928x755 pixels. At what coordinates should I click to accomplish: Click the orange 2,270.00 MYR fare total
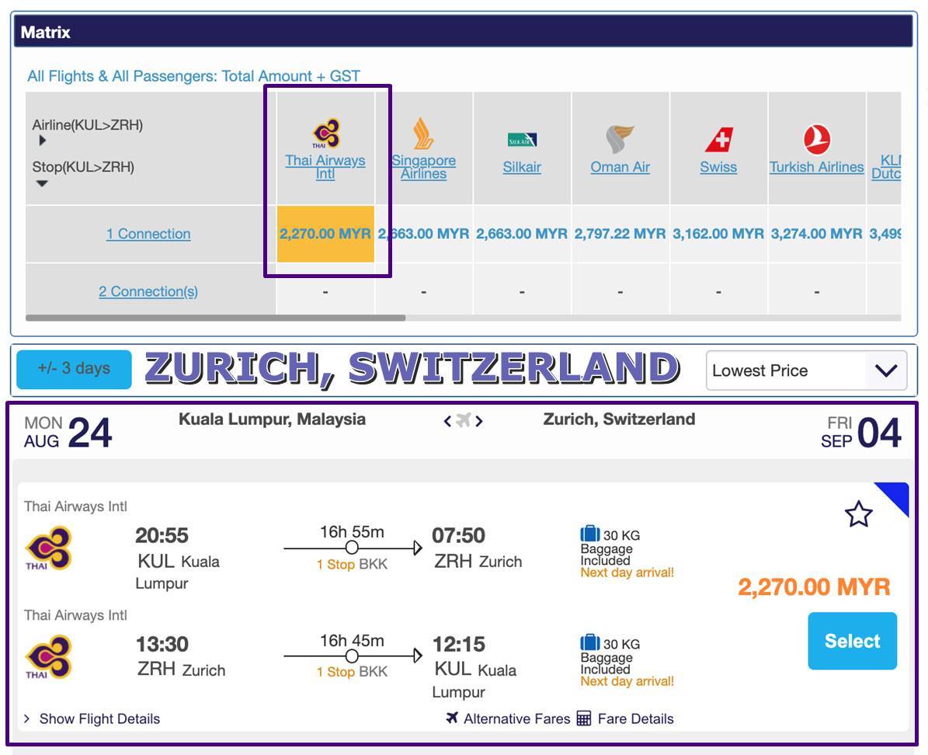(x=815, y=586)
